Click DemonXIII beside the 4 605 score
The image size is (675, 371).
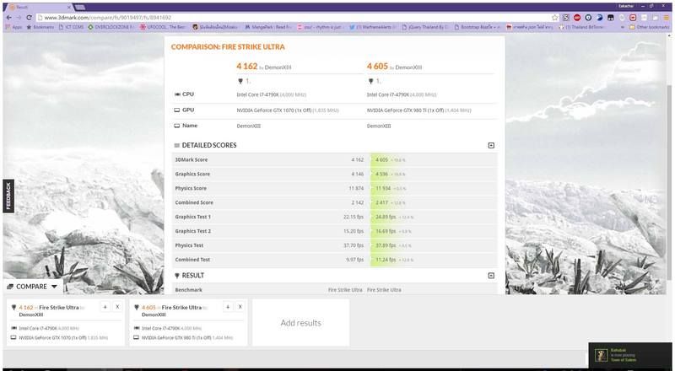pos(408,67)
